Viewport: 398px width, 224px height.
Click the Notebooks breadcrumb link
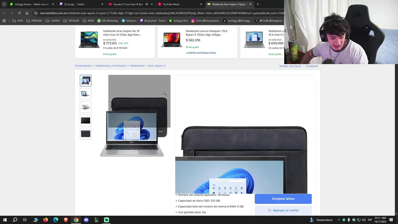[x=137, y=66]
